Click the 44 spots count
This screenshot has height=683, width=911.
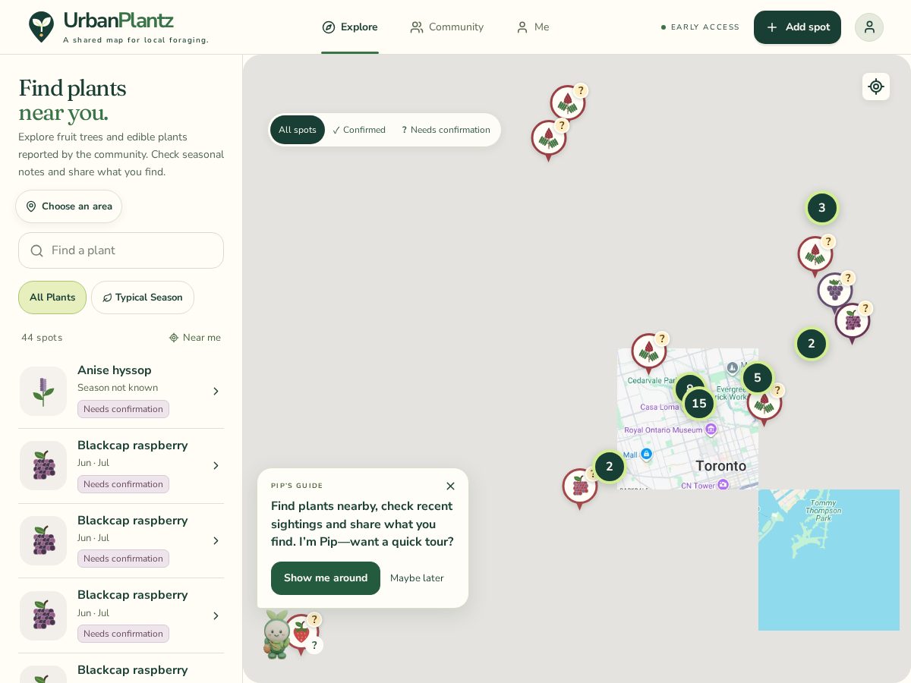(42, 338)
